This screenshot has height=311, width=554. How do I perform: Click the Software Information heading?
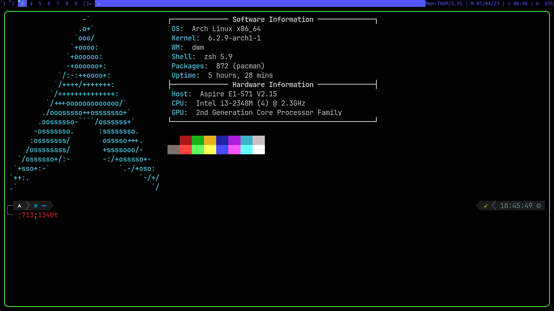pyautogui.click(x=273, y=19)
